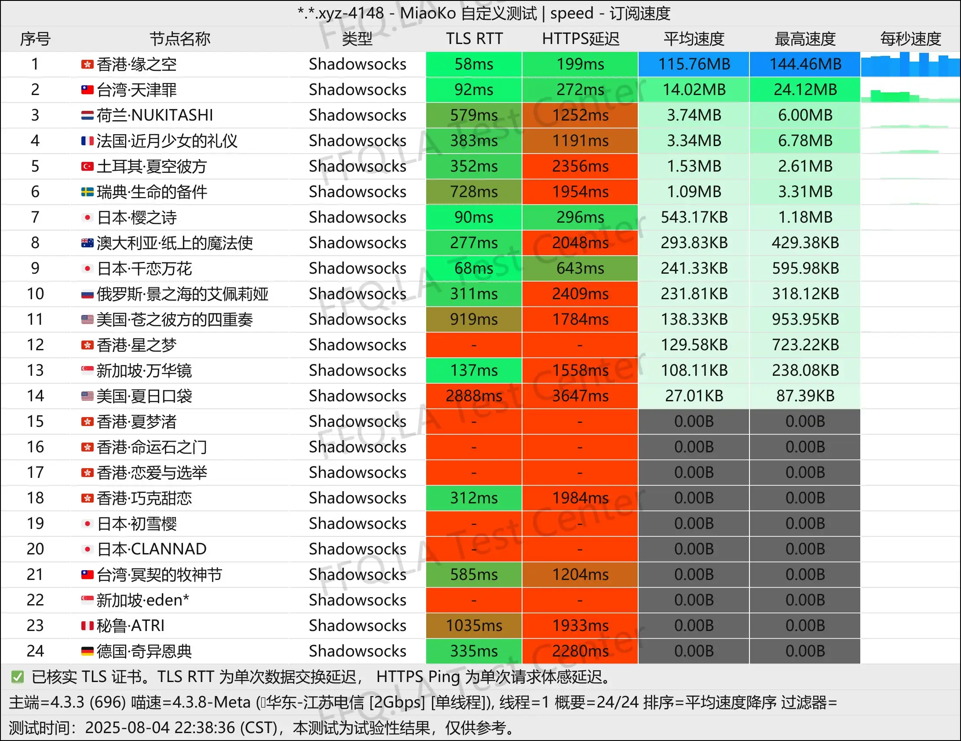This screenshot has height=741, width=961.
Task: Click the 3647ms HTTPS delay cell
Action: coord(580,396)
